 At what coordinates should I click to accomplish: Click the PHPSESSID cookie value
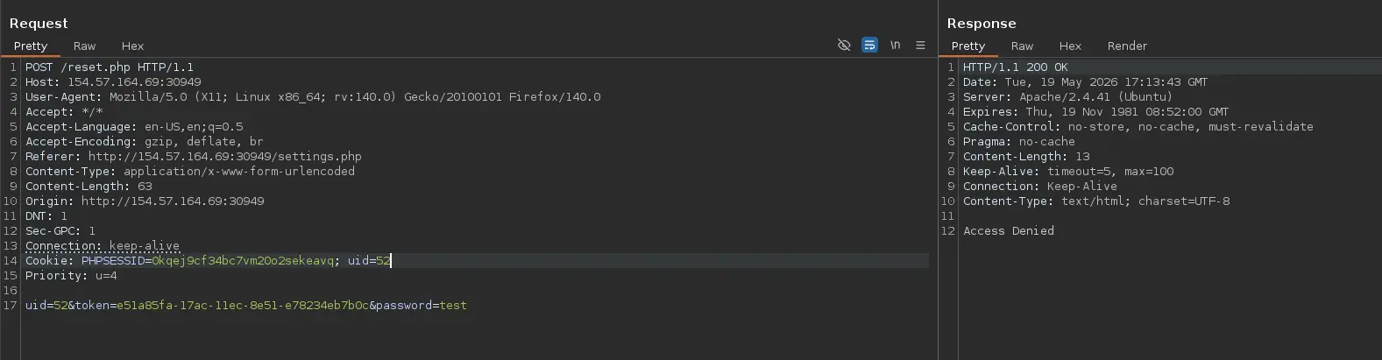(243, 260)
